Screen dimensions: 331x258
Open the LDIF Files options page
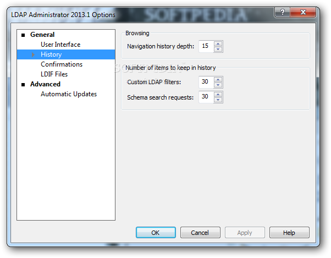pyautogui.click(x=54, y=74)
